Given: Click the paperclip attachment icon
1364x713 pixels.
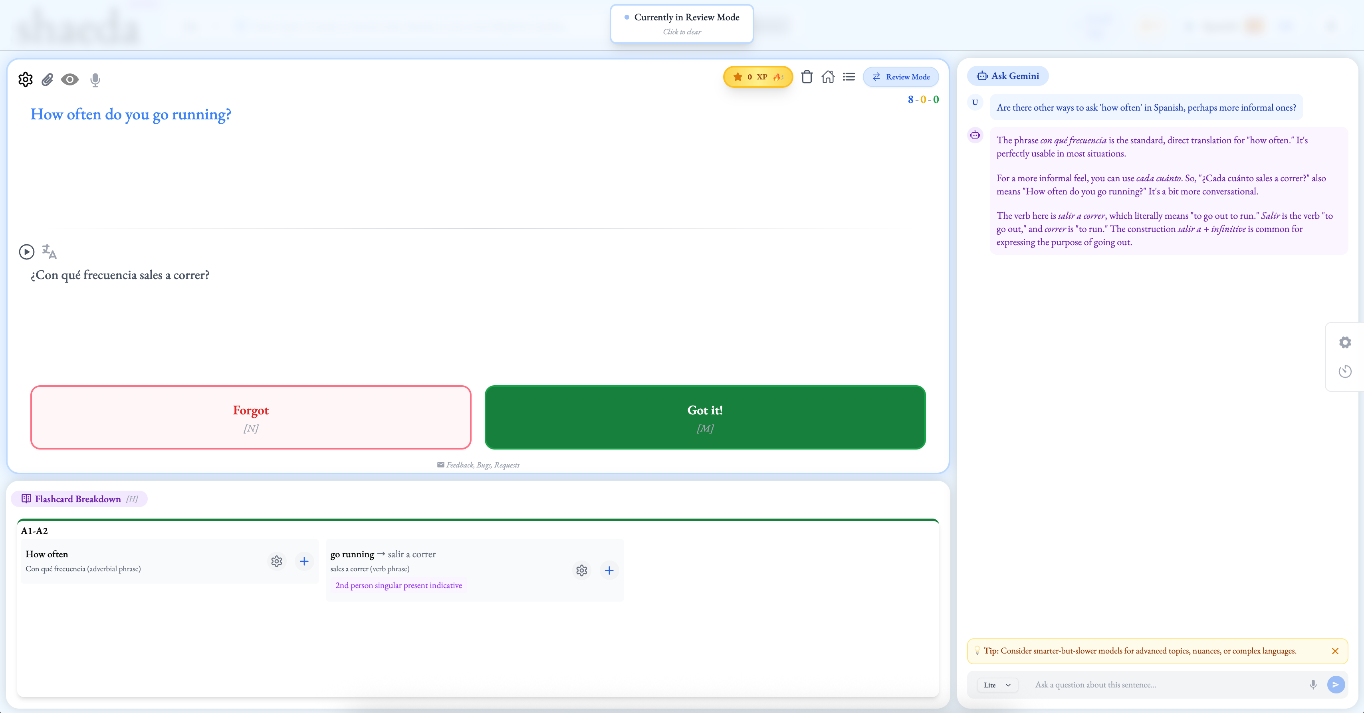Looking at the screenshot, I should 48,79.
